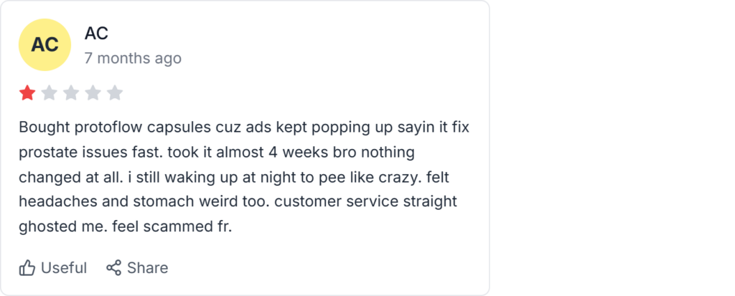The image size is (735, 296).
Task: Click the word "headaches" in the review
Action: tap(54, 201)
